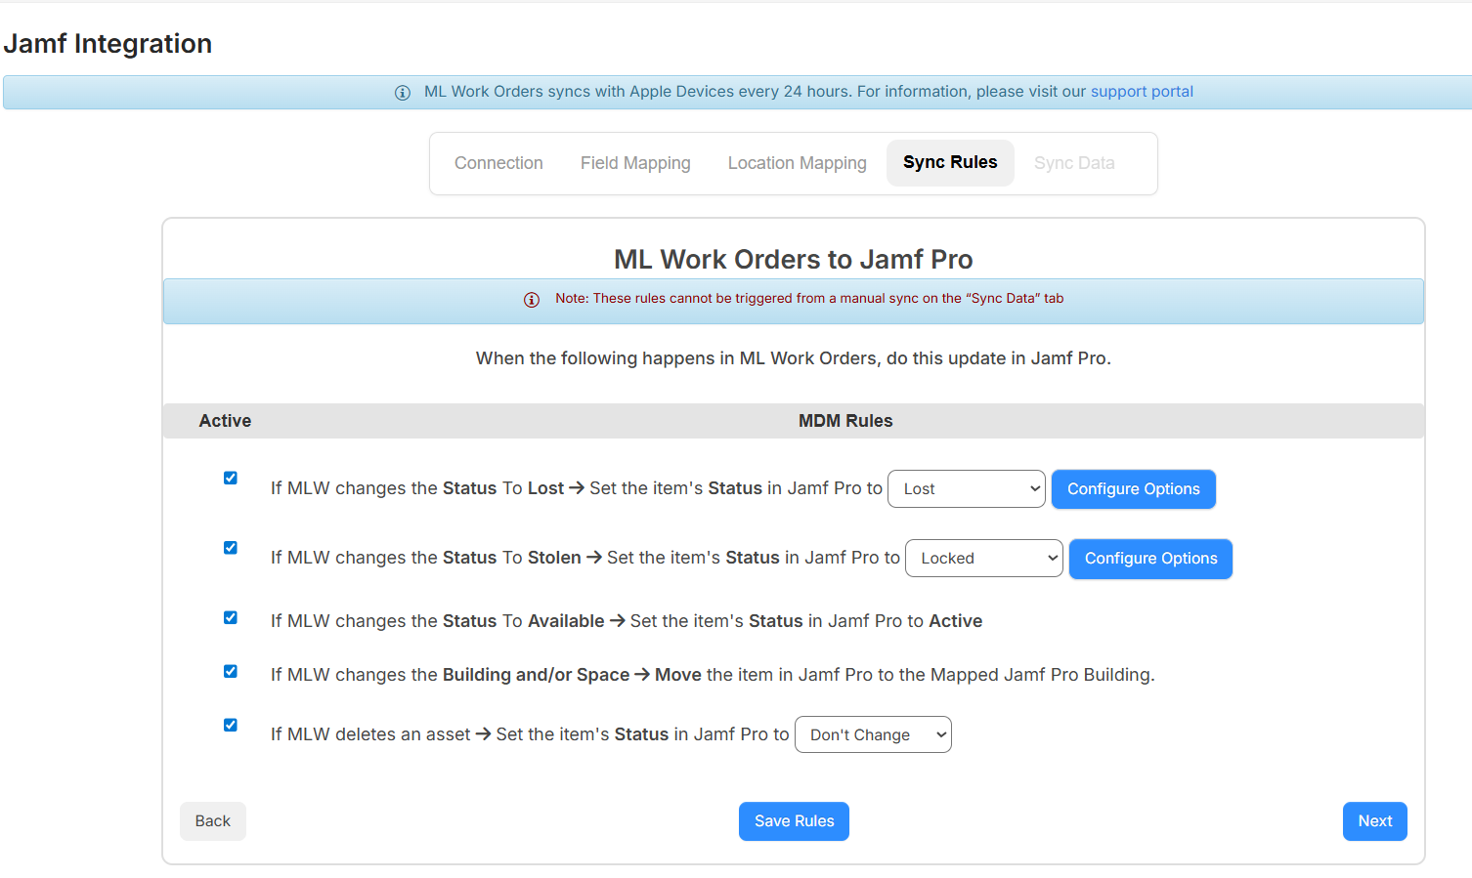Open the Sync Data tab
This screenshot has width=1472, height=878.
click(1074, 163)
